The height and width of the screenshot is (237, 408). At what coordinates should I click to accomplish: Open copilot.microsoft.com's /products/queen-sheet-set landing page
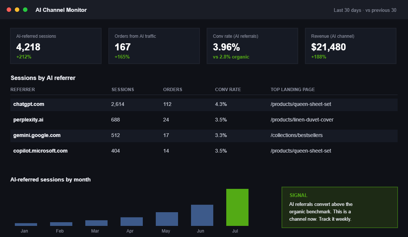301,151
